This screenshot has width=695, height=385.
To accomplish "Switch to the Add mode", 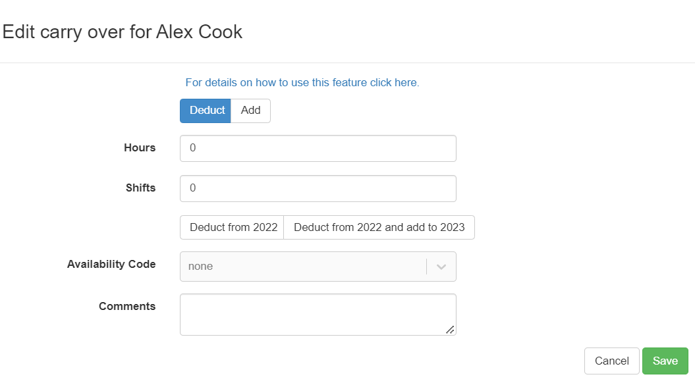I will tap(250, 111).
